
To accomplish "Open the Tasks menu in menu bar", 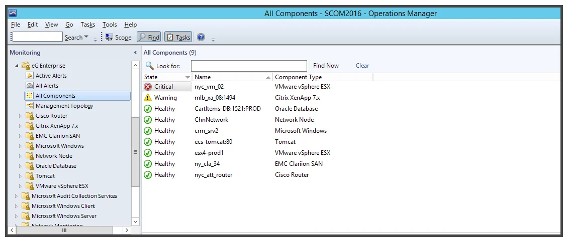I will tap(87, 25).
